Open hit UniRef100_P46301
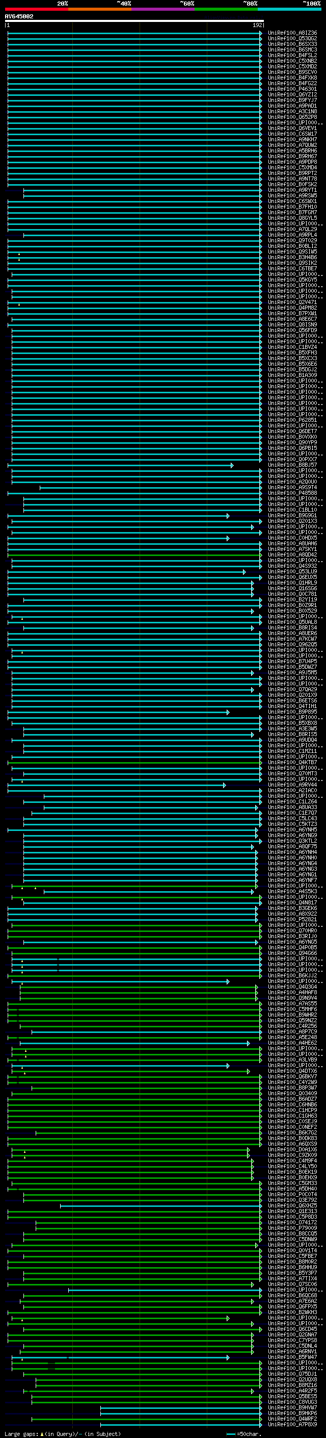This screenshot has width=326, height=1438. [292, 89]
